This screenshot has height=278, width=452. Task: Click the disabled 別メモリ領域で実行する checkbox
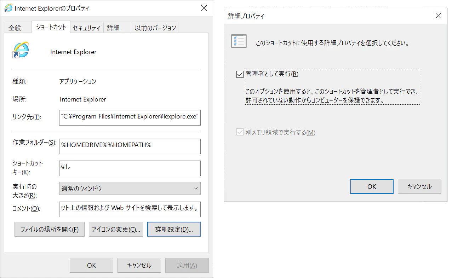point(240,132)
